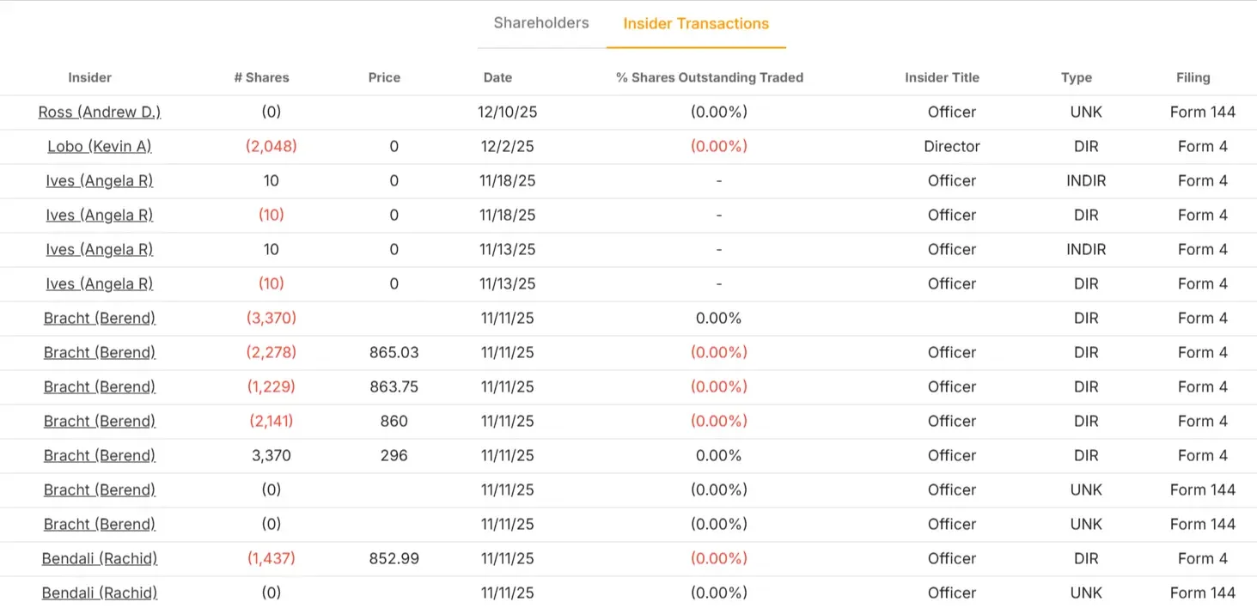Open Lobo (Kevin A) insider profile
The width and height of the screenshot is (1257, 608).
(x=100, y=146)
